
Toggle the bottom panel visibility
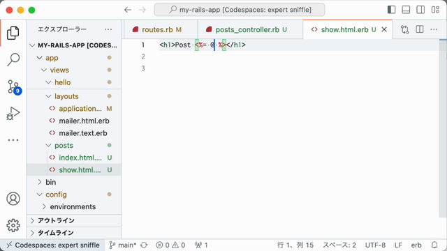406,10
